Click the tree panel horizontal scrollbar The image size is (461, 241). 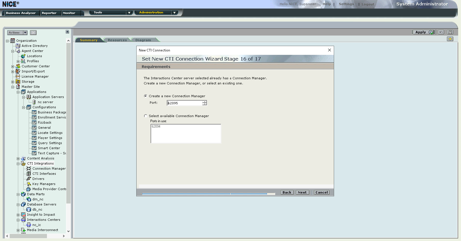pos(28,236)
